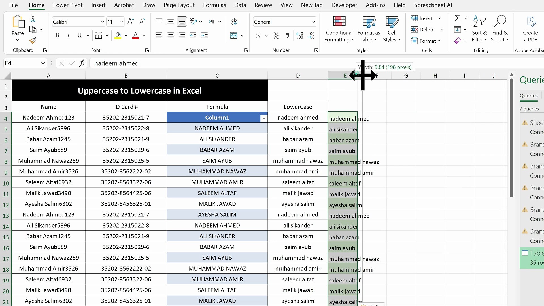Click the AutoSum sigma icon
The image size is (544, 306).
coord(457,18)
